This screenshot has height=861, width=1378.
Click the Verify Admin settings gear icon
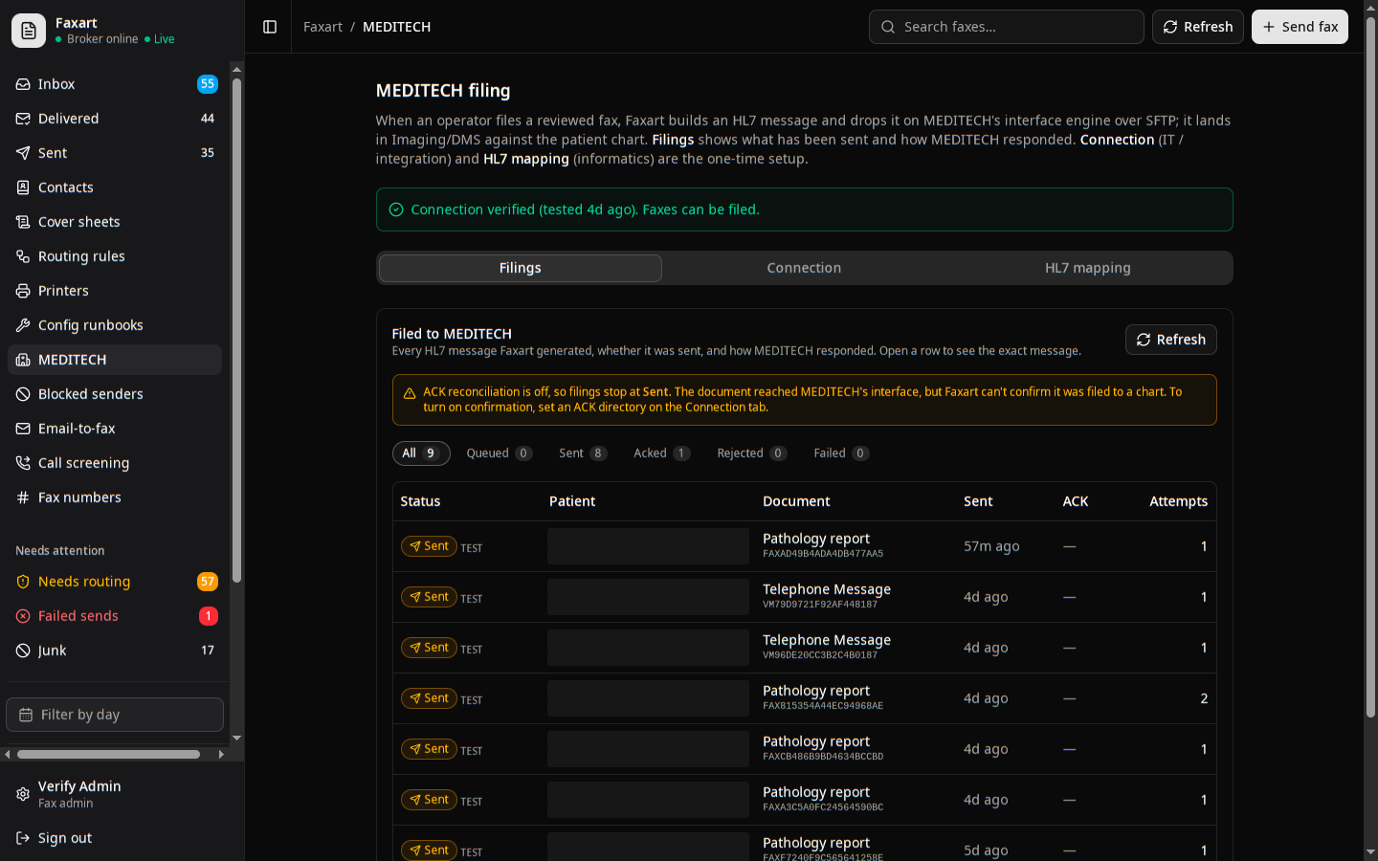point(23,794)
